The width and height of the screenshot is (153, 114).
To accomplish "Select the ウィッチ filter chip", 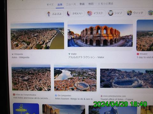I will [135, 13].
